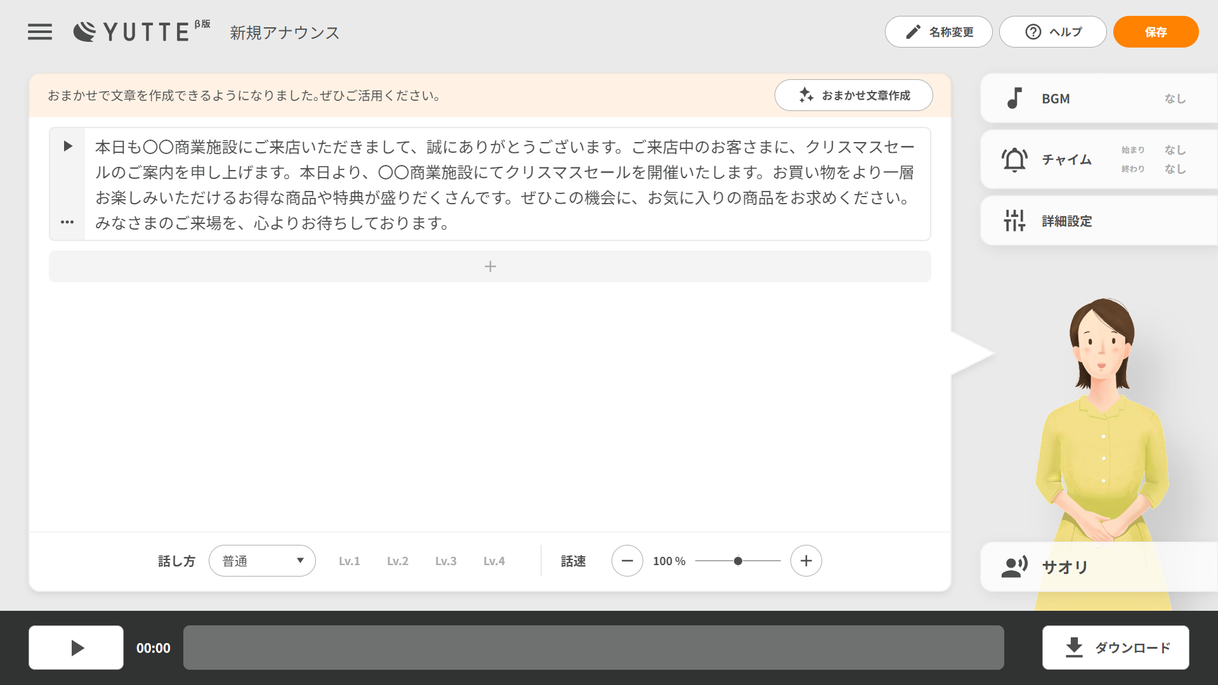Select speaking level Lv.2

[397, 561]
